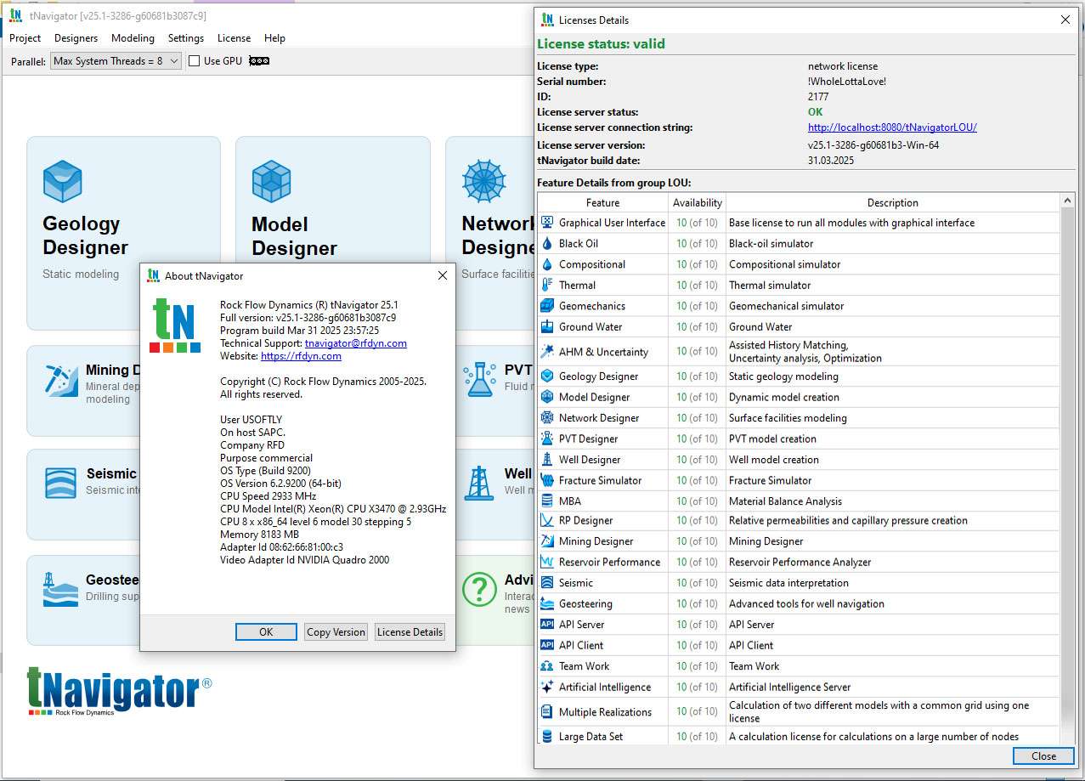
Task: Enable the Use GPU checkbox
Action: tap(195, 61)
